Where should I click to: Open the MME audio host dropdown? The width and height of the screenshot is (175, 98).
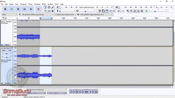click(x=10, y=14)
